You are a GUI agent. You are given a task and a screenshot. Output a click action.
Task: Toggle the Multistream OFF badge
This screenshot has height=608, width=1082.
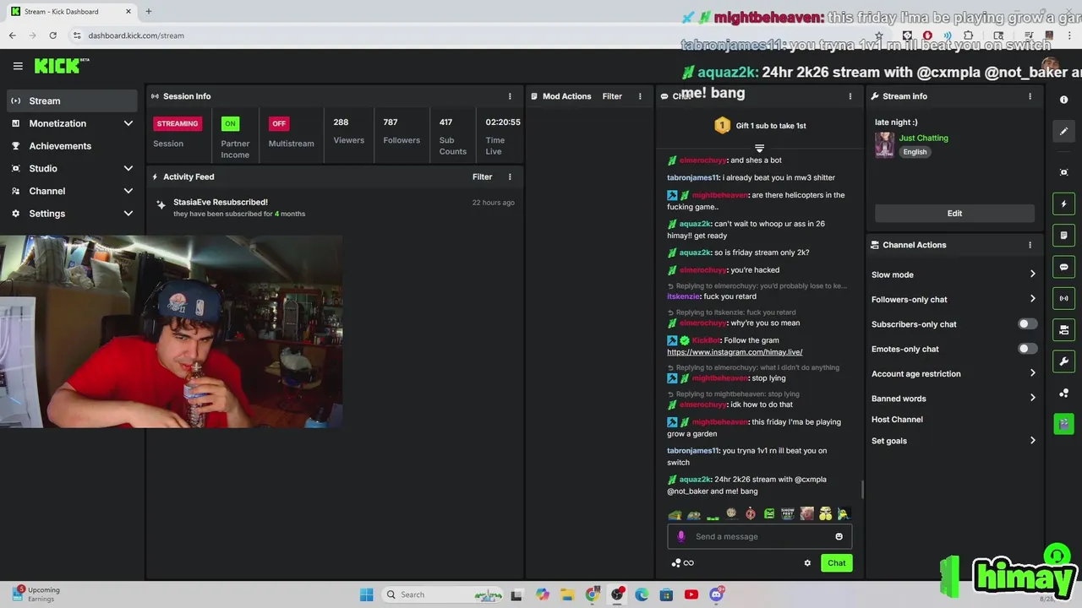click(x=279, y=123)
